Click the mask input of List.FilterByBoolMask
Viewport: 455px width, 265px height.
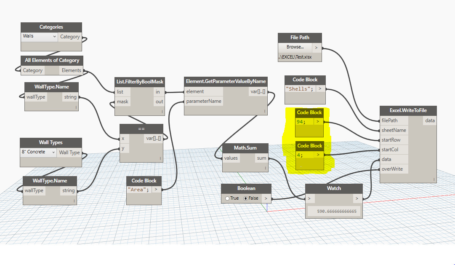coord(122,102)
